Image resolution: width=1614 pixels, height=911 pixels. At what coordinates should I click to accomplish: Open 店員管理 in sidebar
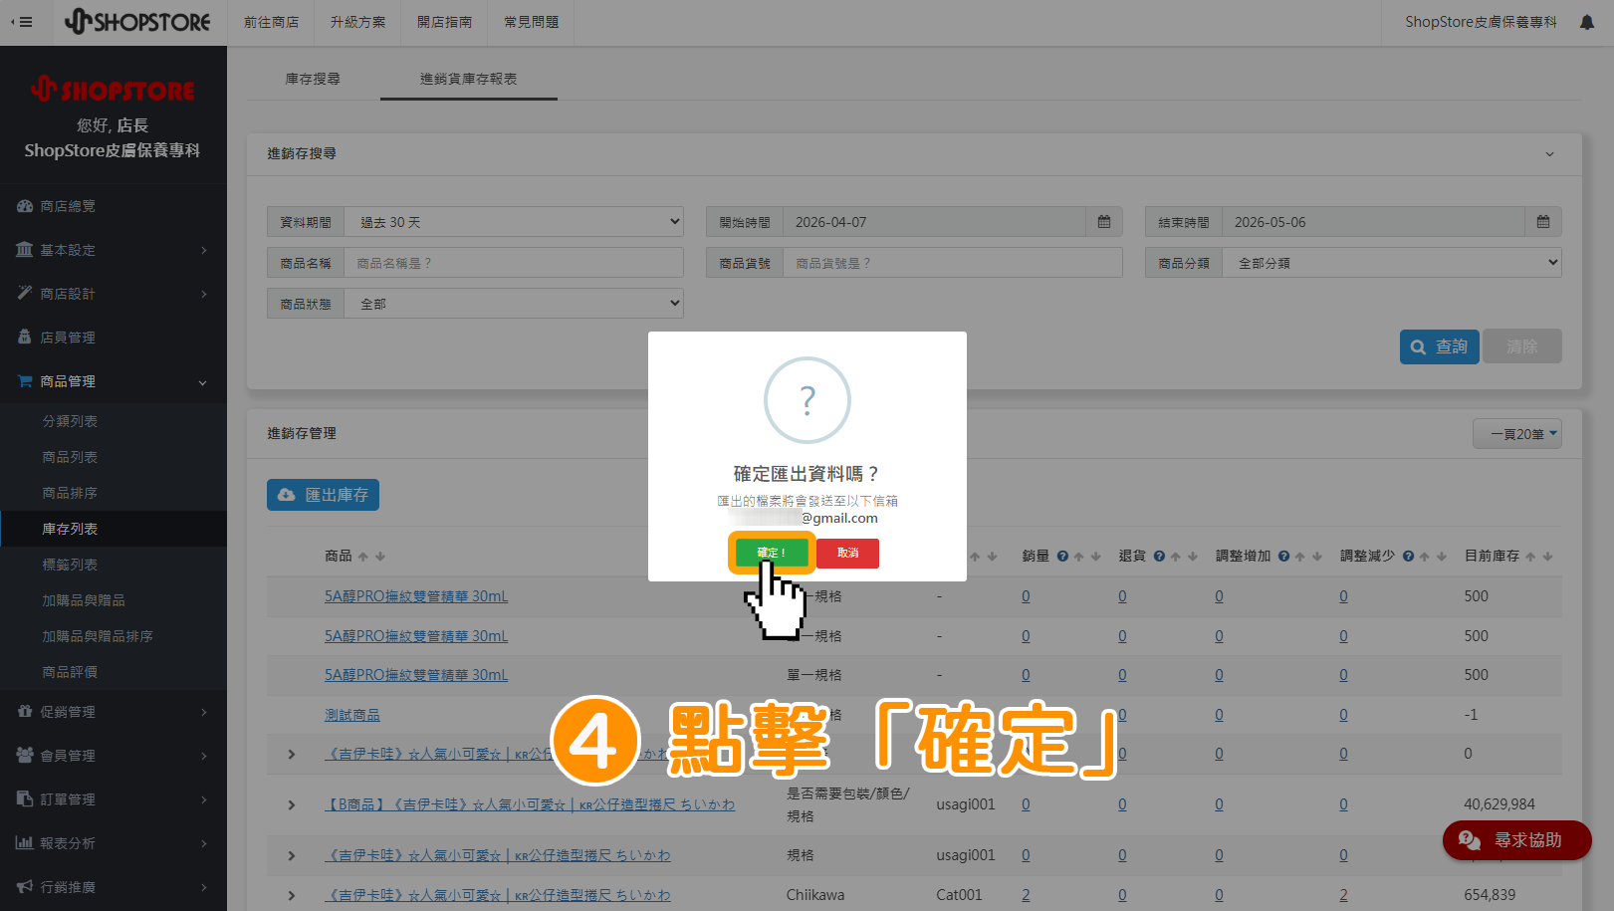[114, 338]
